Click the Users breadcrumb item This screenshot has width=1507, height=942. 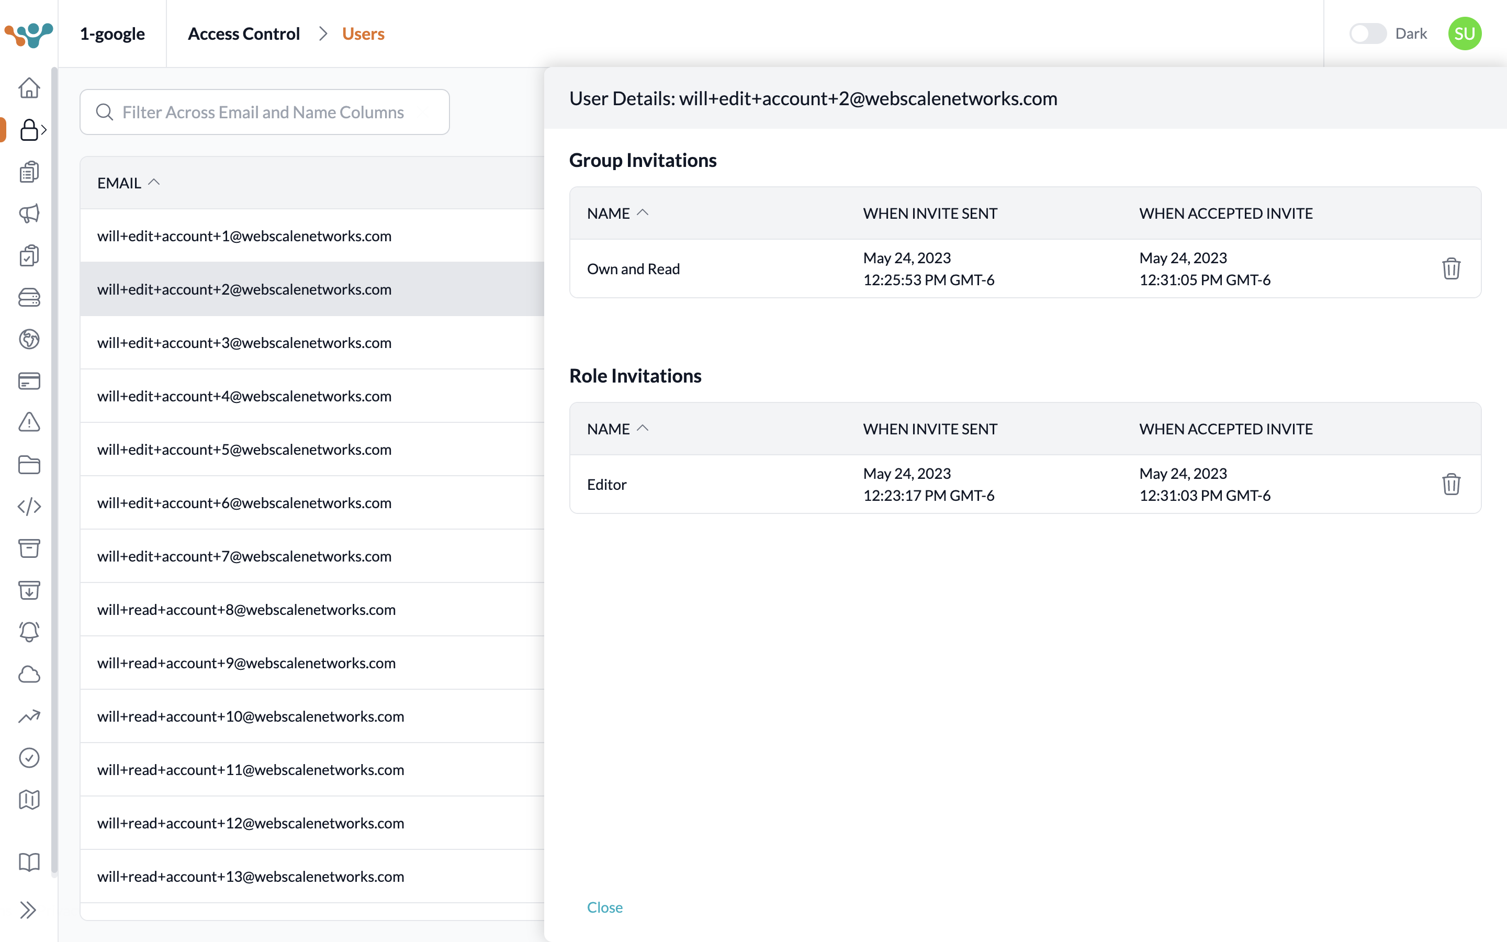coord(363,33)
